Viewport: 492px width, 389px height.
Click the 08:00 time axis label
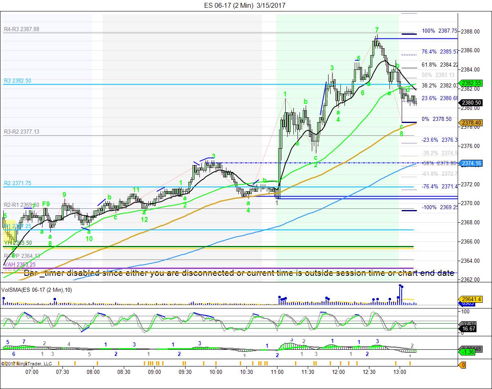pyautogui.click(x=93, y=372)
